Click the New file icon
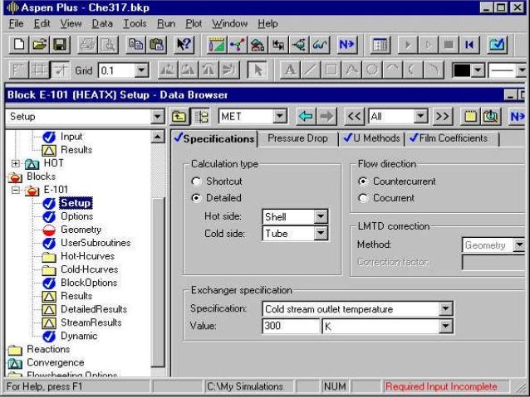 point(19,45)
